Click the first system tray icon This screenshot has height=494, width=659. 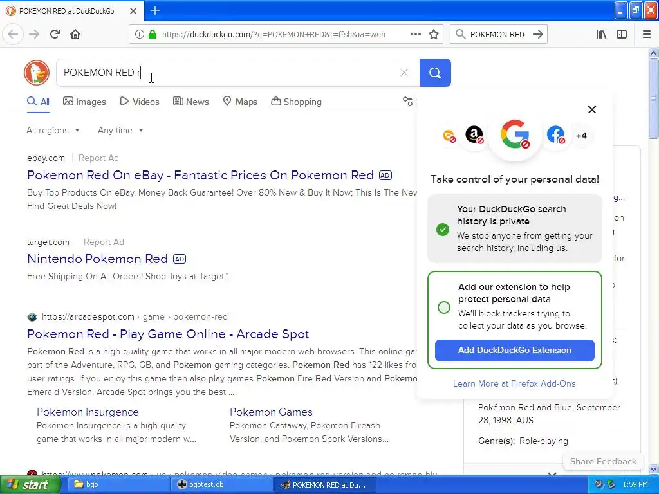coord(599,485)
